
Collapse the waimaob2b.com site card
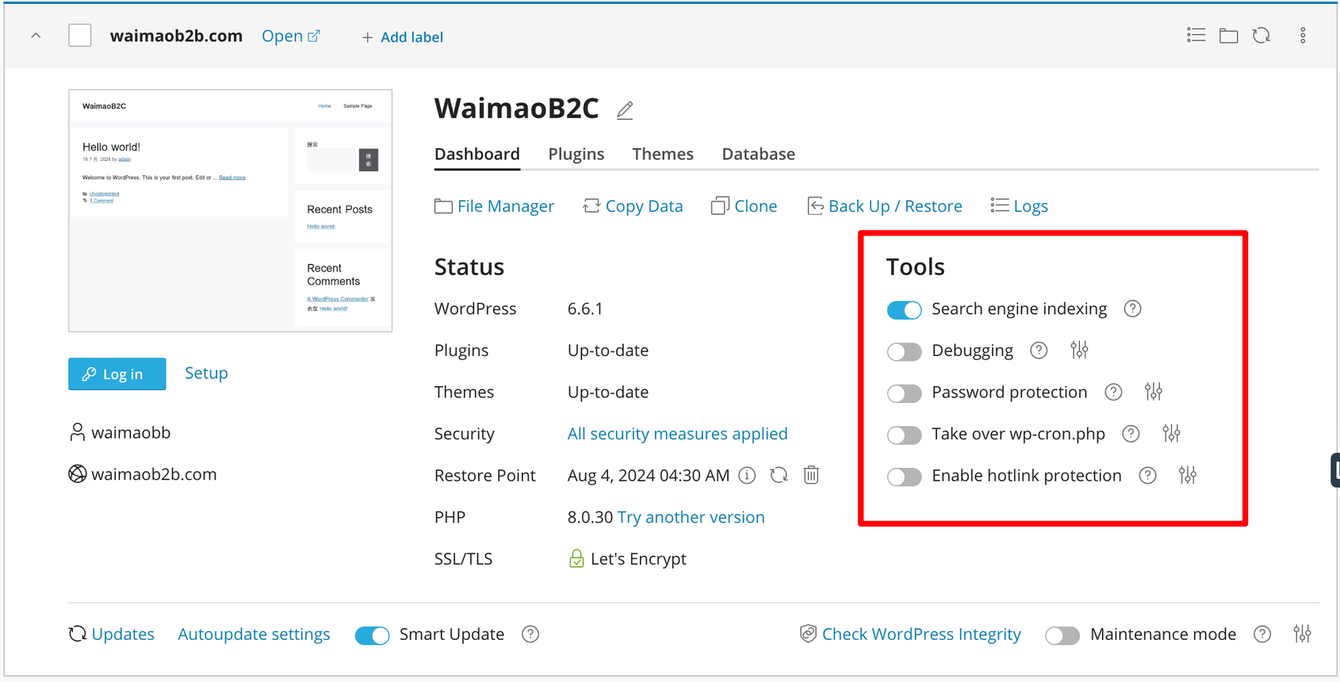tap(35, 35)
